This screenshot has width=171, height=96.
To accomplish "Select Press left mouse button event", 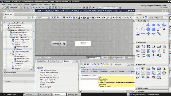I will click(x=48, y=70).
